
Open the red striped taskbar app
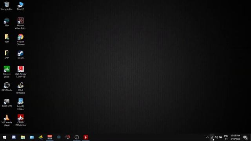pyautogui.click(x=50, y=137)
